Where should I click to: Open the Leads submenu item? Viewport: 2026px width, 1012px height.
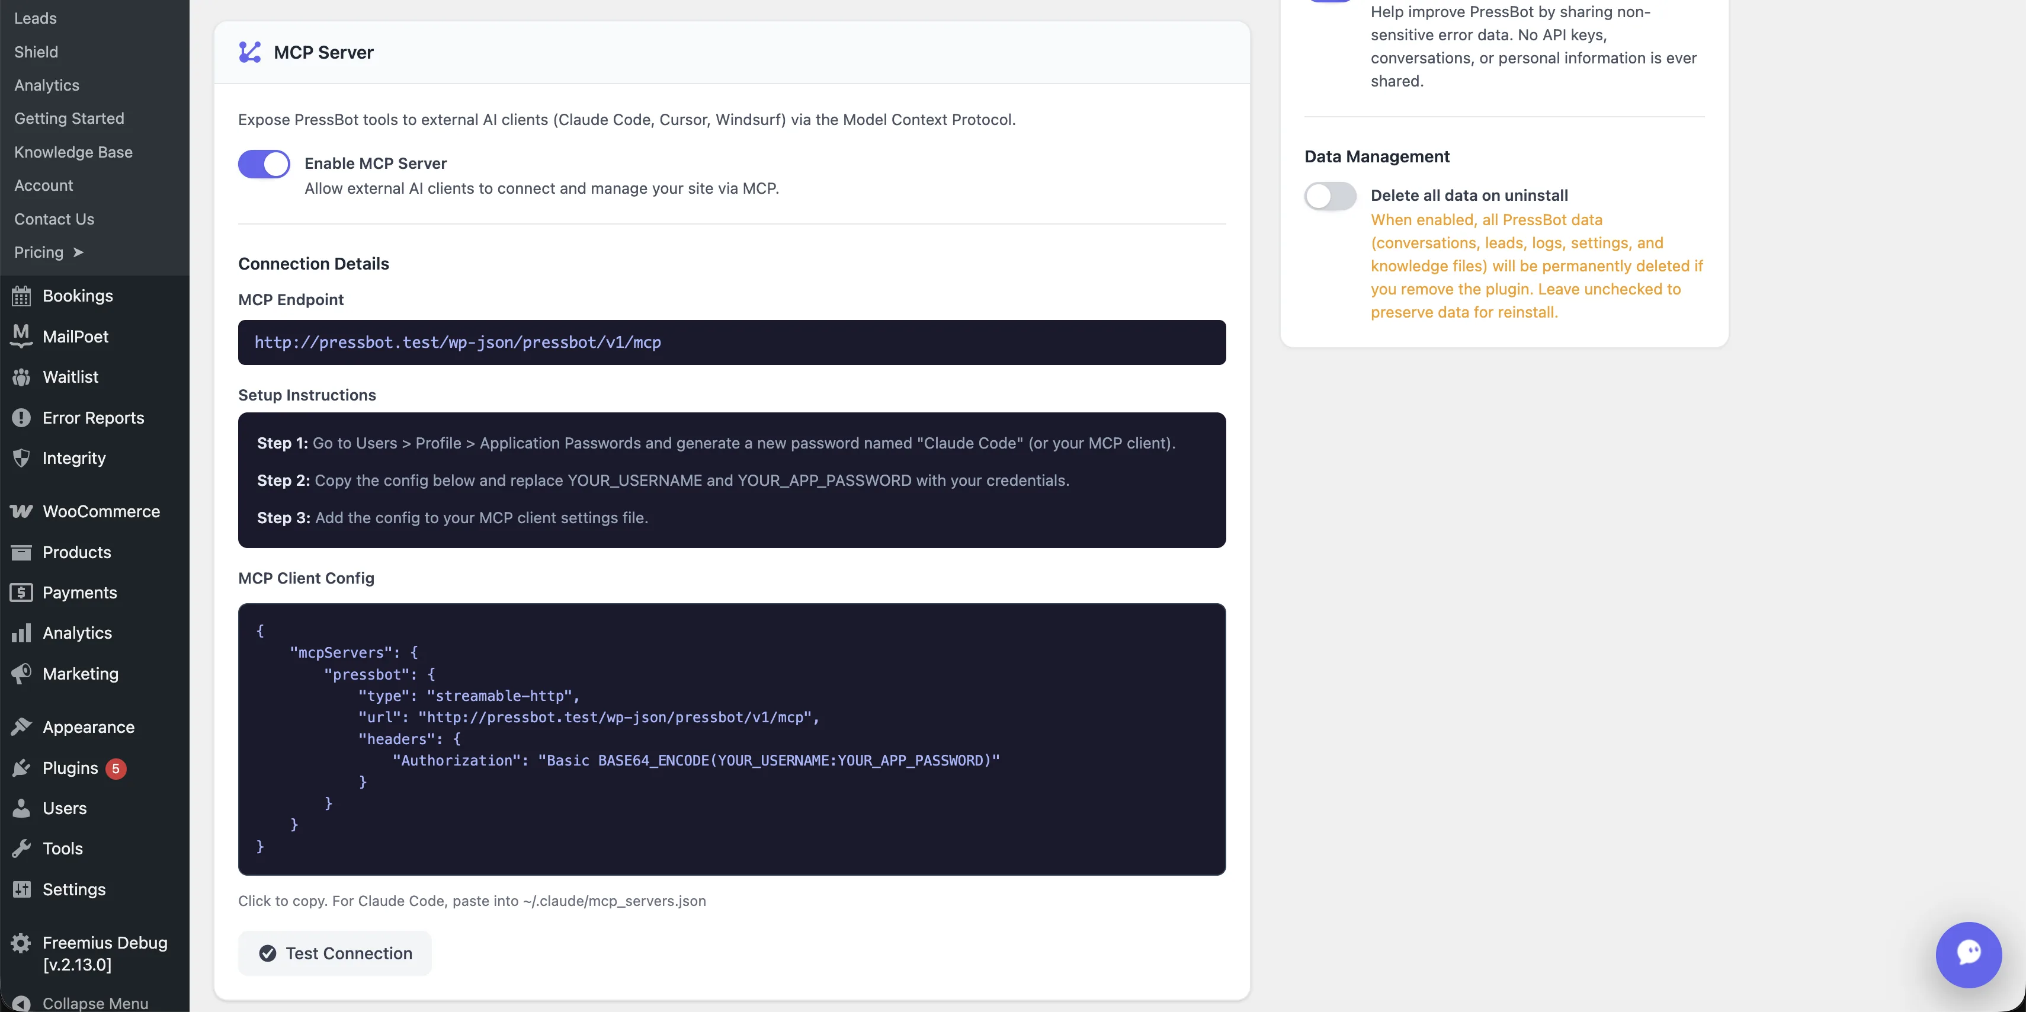pyautogui.click(x=36, y=18)
